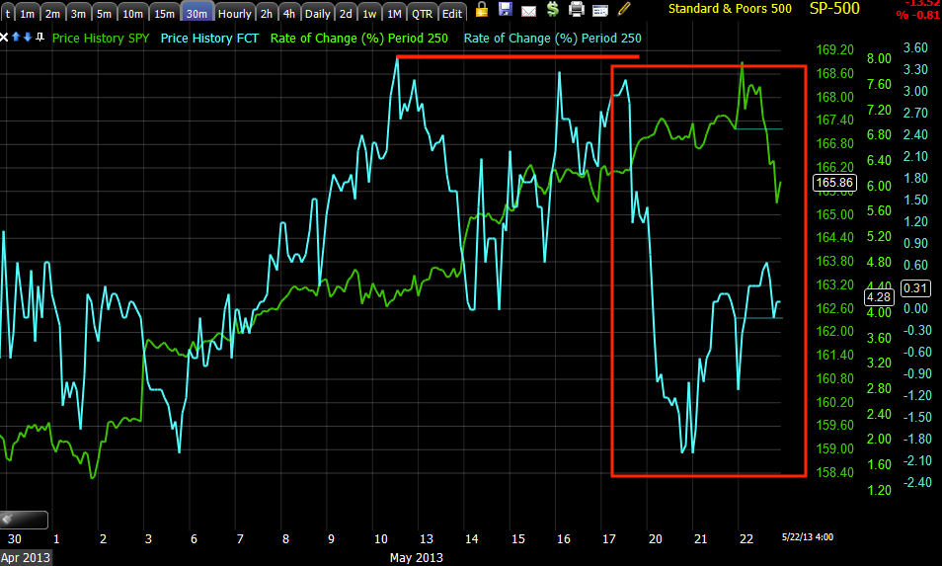Screen dimensions: 942x566
Task: Click the lock icon in the toolbar
Action: click(x=481, y=10)
